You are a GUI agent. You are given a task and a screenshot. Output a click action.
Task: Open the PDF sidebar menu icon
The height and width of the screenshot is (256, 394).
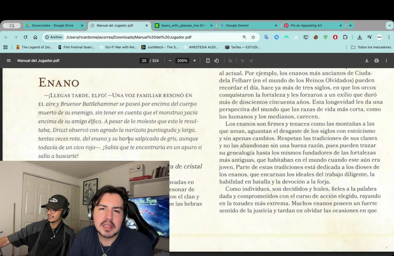click(9, 60)
